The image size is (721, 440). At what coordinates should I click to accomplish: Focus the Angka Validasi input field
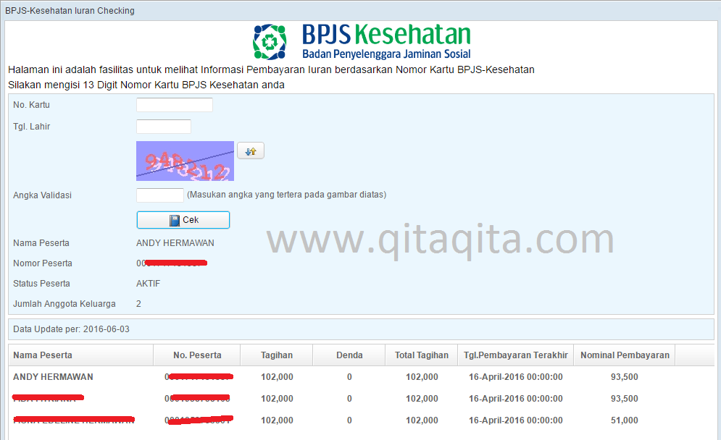[x=160, y=195]
